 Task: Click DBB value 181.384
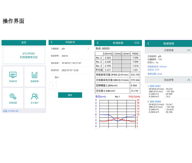point(170,91)
